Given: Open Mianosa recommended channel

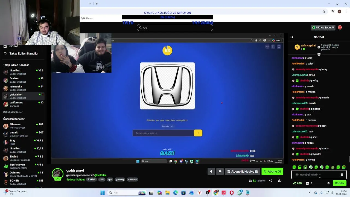Looking at the screenshot, I should (x=24, y=126).
